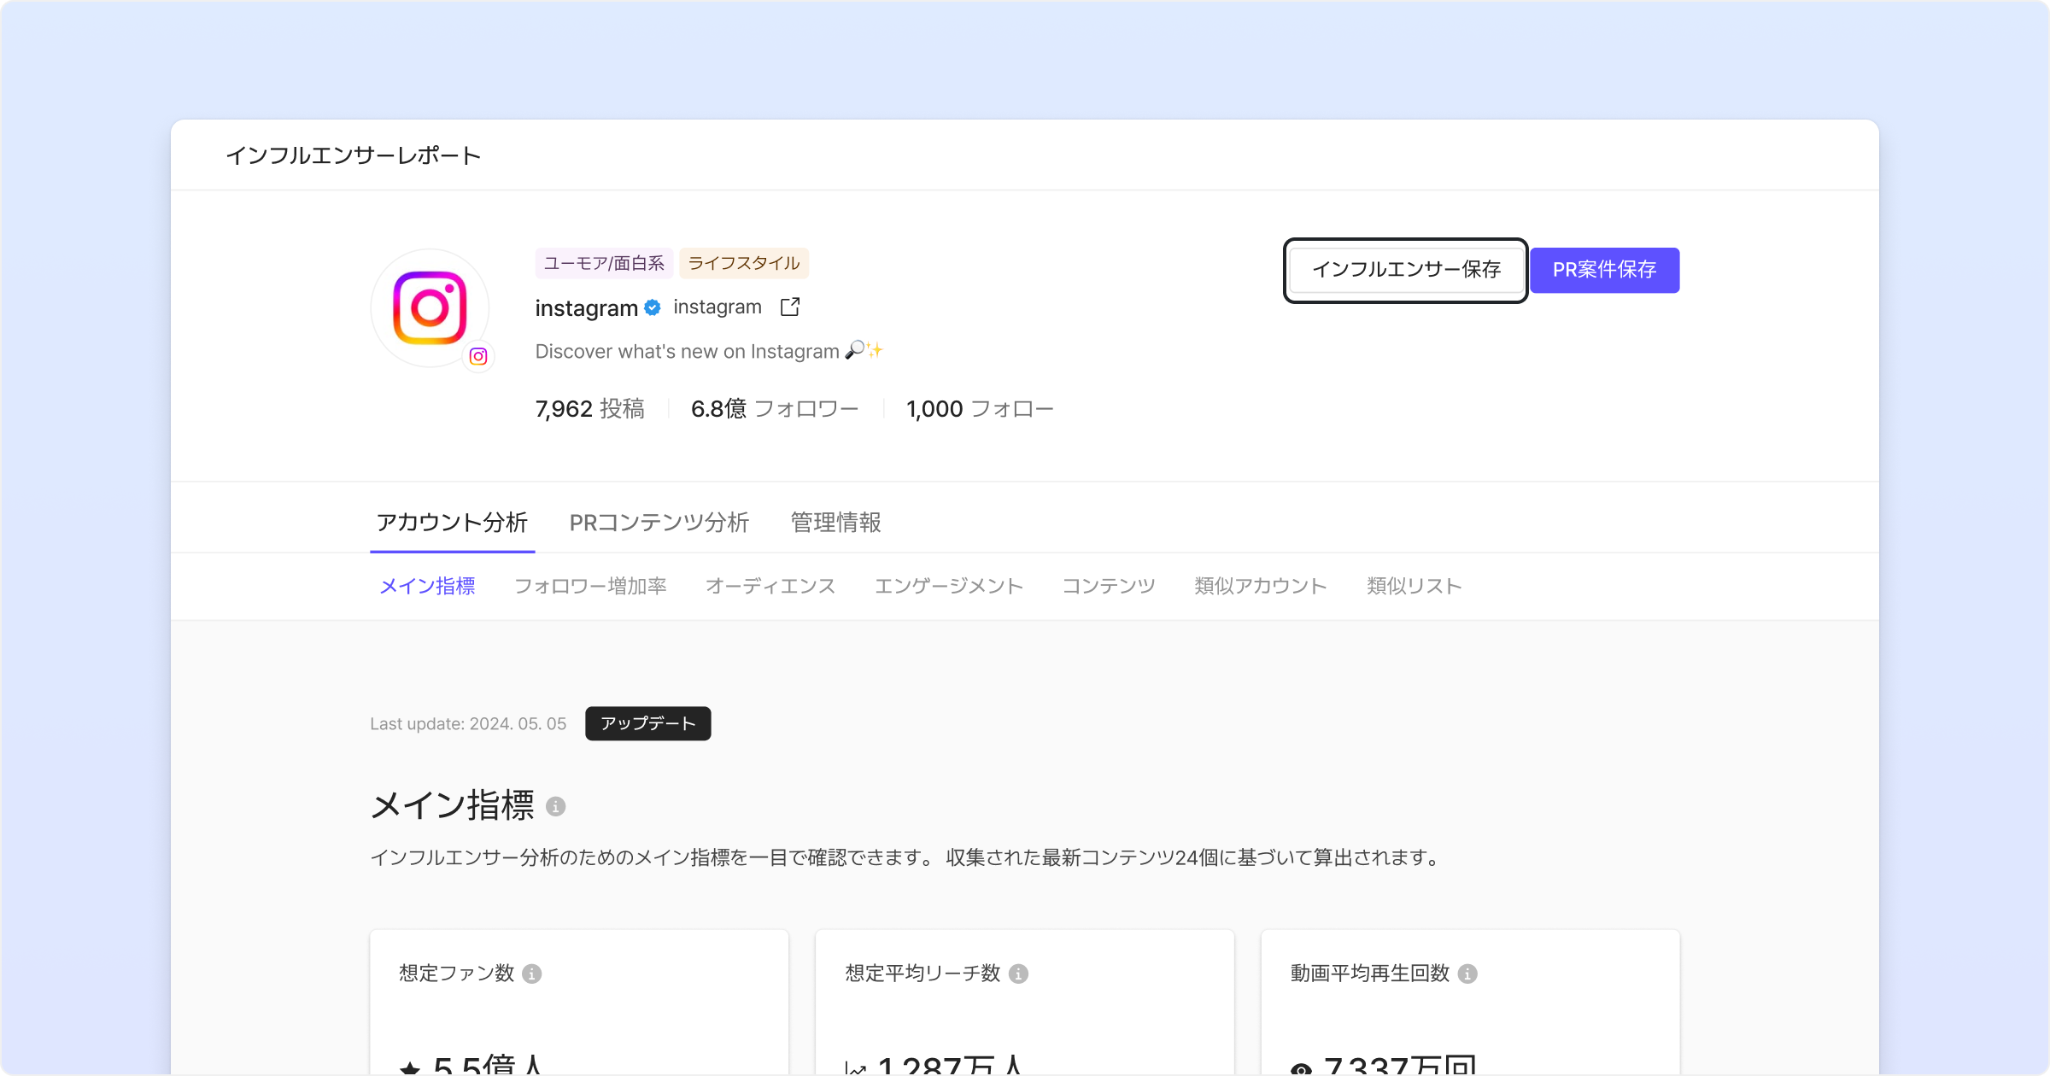Image resolution: width=2050 pixels, height=1076 pixels.
Task: Show the 類似アカウント section
Action: click(x=1260, y=586)
